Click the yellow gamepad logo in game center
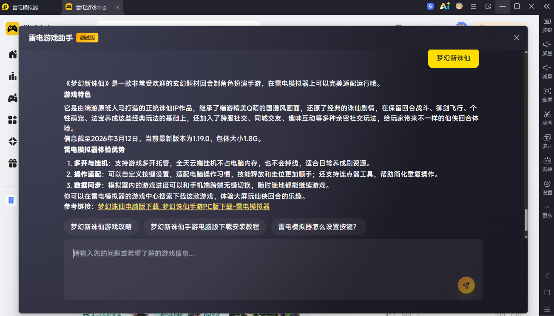The height and width of the screenshot is (316, 554). click(12, 28)
